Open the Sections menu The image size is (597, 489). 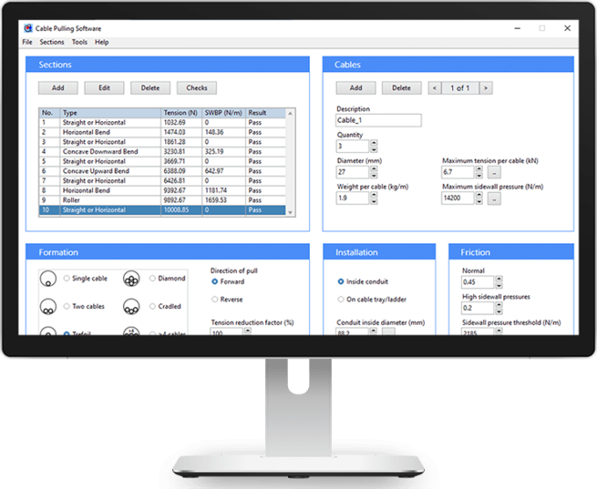52,42
